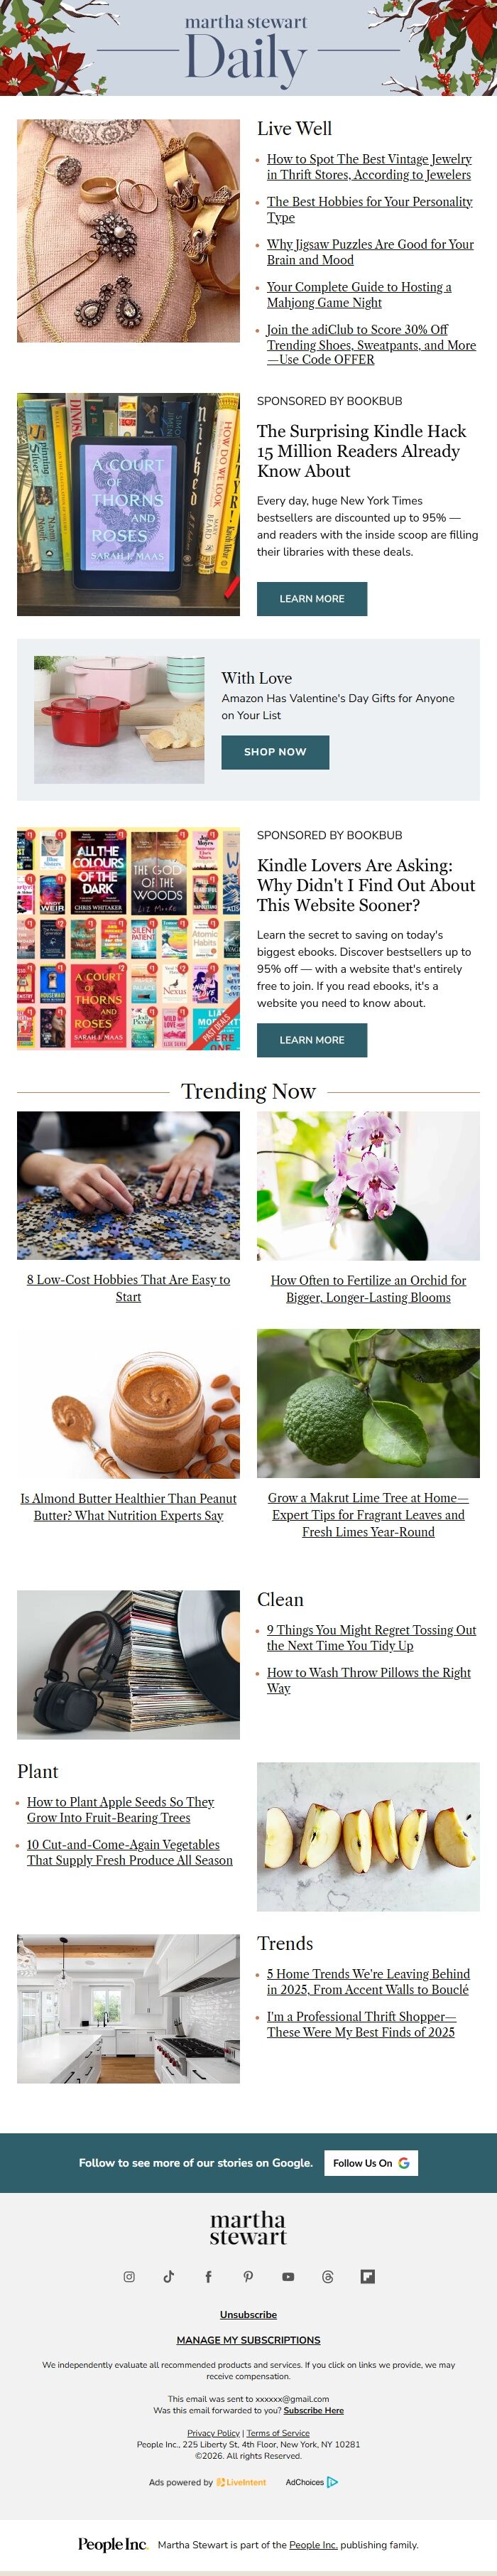The width and height of the screenshot is (497, 2576).
Task: Open the Privacy Policy link
Action: [x=213, y=2432]
